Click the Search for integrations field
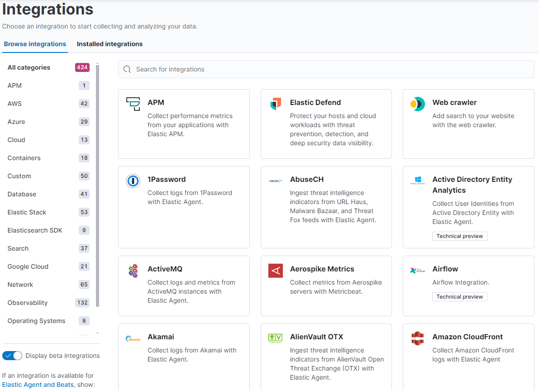539x390 pixels. 326,69
